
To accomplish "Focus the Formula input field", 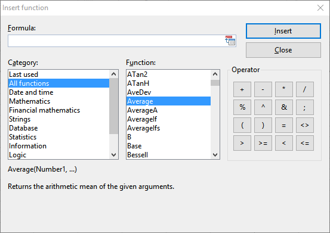I will (x=116, y=41).
